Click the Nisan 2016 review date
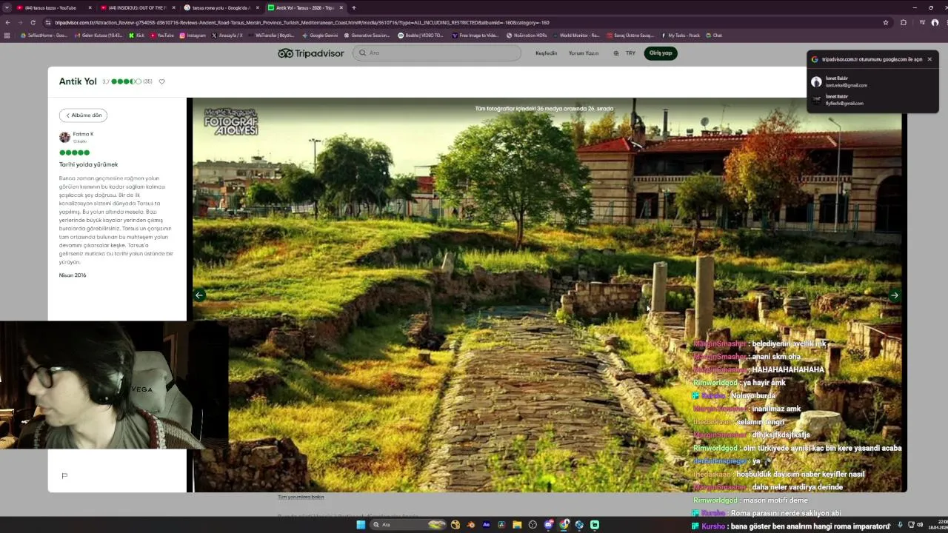The width and height of the screenshot is (948, 533). [x=73, y=275]
